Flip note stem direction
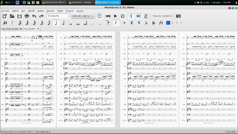 click(x=161, y=23)
